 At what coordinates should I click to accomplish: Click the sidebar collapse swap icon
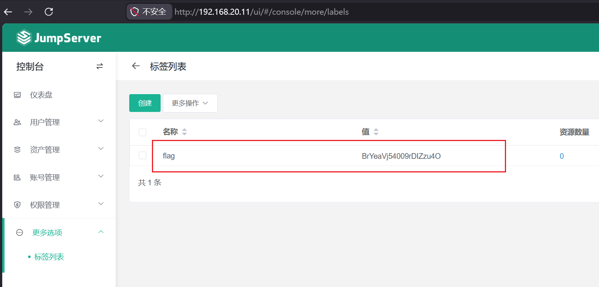click(x=99, y=67)
